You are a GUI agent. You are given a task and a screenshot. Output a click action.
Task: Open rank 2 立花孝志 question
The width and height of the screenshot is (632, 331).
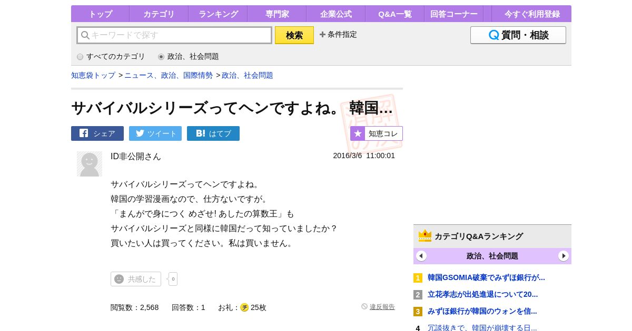tap(482, 294)
